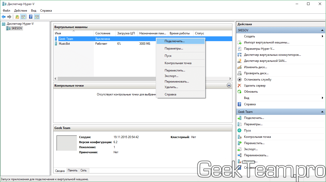Click the Help question-mark toolbar icon
This screenshot has width=326, height=182.
tap(31, 17)
